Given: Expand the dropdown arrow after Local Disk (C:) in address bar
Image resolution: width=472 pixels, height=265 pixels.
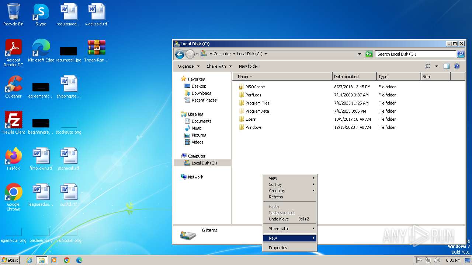Looking at the screenshot, I should click(265, 54).
